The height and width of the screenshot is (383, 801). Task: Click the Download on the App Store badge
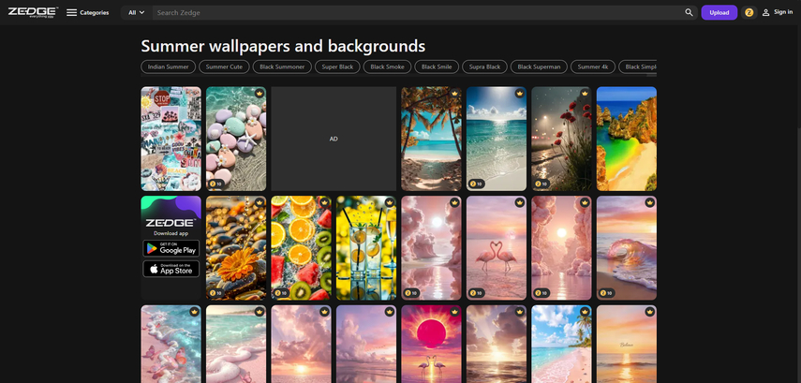click(x=171, y=269)
